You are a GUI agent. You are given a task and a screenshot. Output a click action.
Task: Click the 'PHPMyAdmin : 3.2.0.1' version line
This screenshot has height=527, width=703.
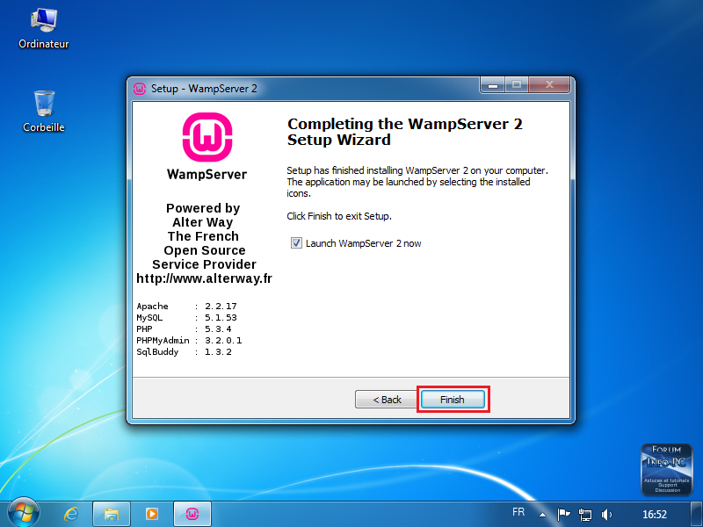click(x=189, y=341)
